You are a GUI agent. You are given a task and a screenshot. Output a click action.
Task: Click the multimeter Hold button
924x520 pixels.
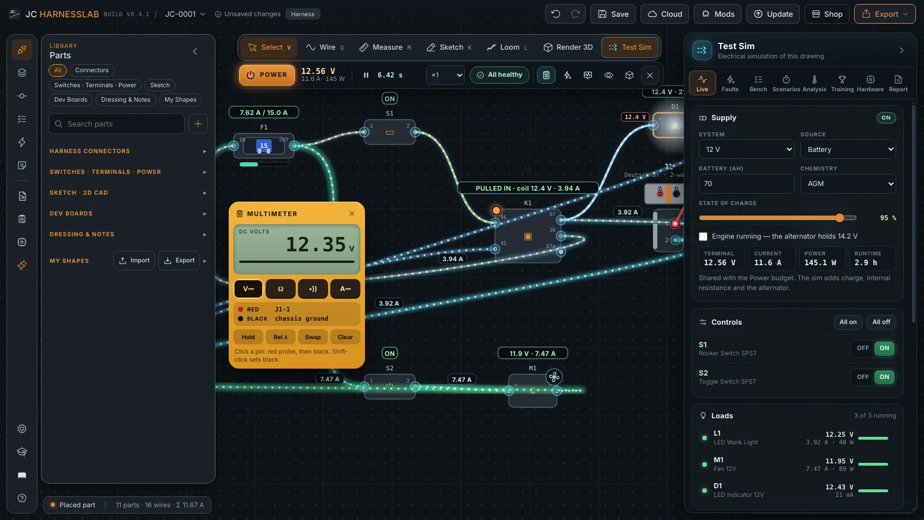tap(248, 337)
